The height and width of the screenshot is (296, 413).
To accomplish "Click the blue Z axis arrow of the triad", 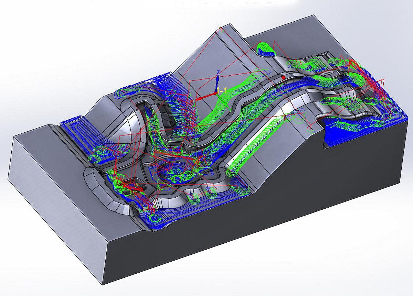I will (x=217, y=83).
